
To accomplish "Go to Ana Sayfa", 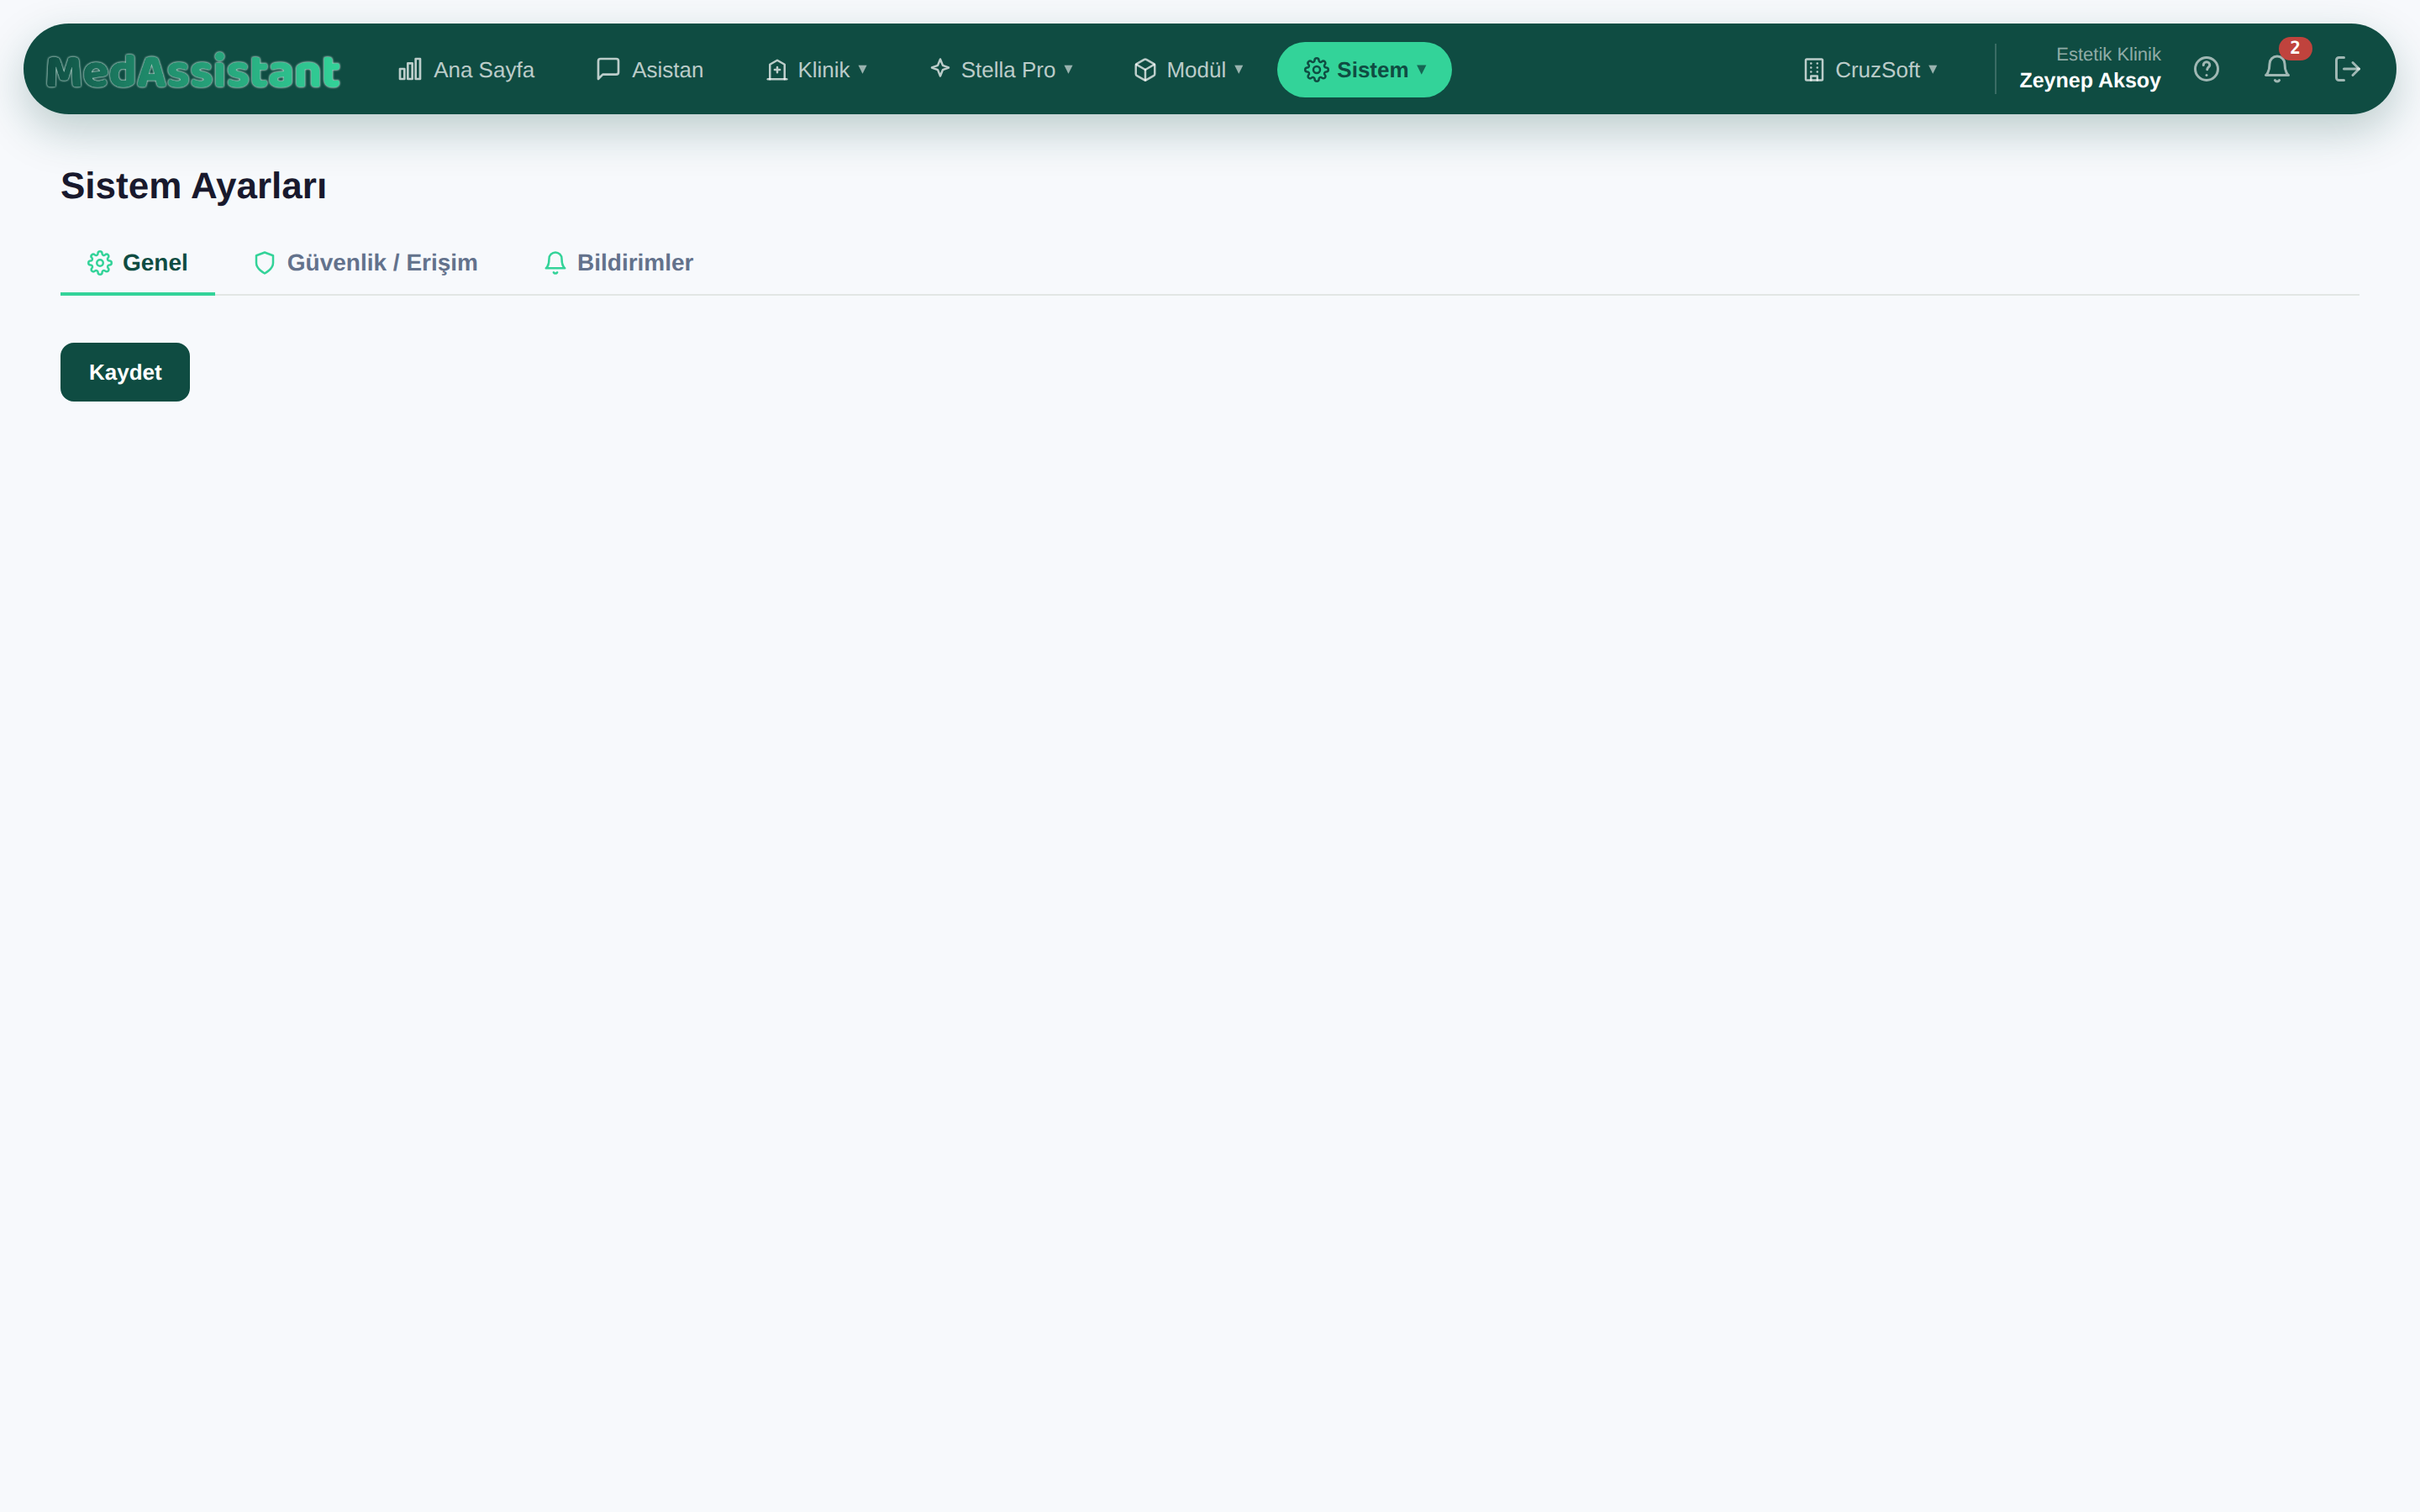I will point(466,69).
